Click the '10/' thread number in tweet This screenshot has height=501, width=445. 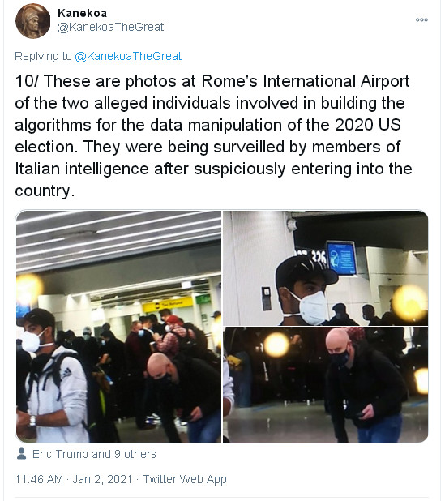click(27, 81)
